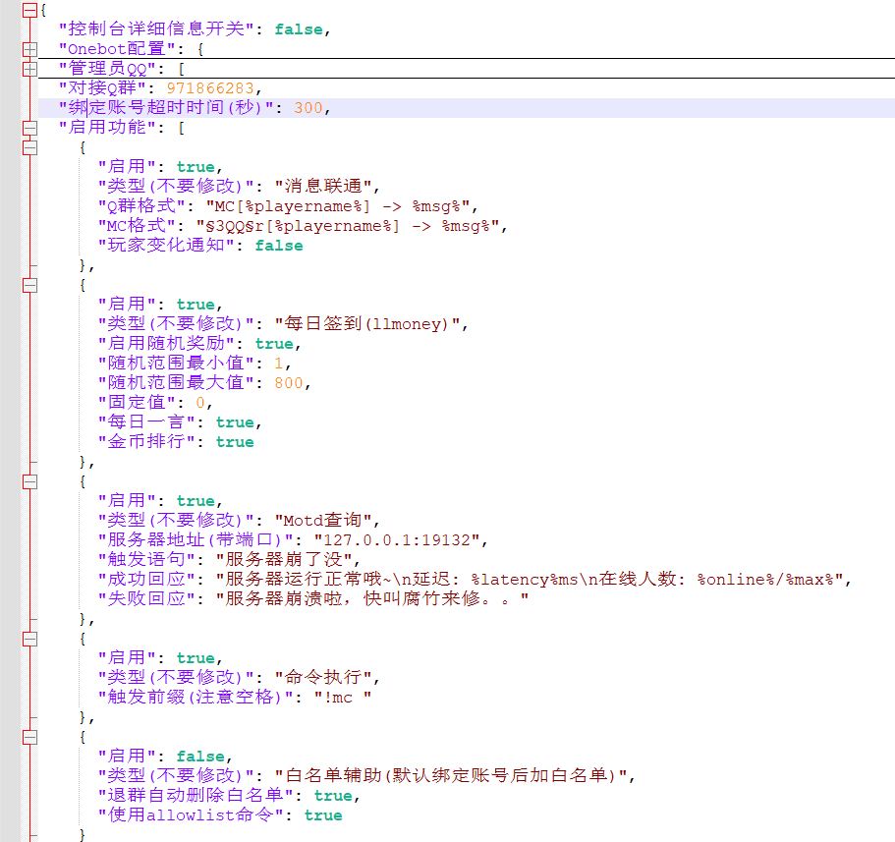The width and height of the screenshot is (895, 842).
Task: Click the "金币排行" key
Action: [x=146, y=442]
